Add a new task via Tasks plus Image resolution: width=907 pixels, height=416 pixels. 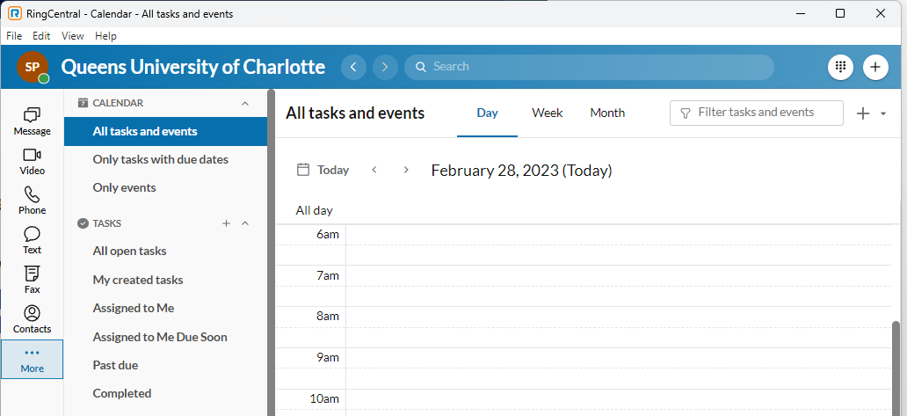(226, 223)
